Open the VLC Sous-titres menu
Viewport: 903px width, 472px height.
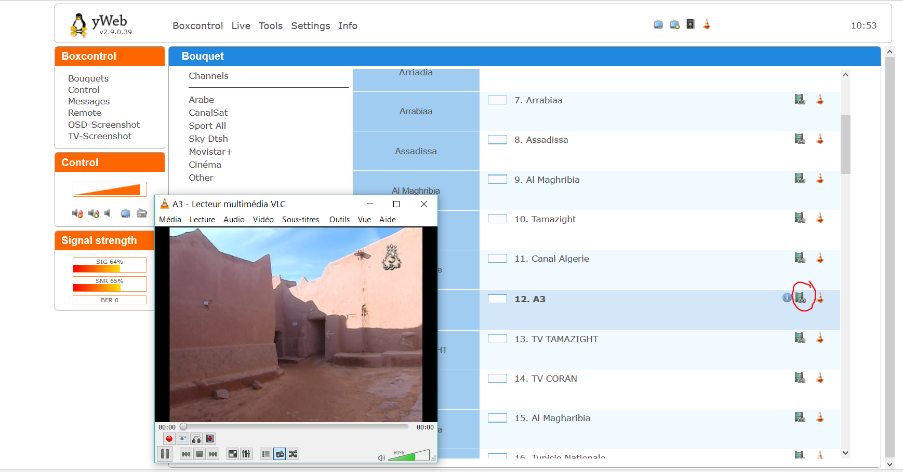pyautogui.click(x=300, y=220)
